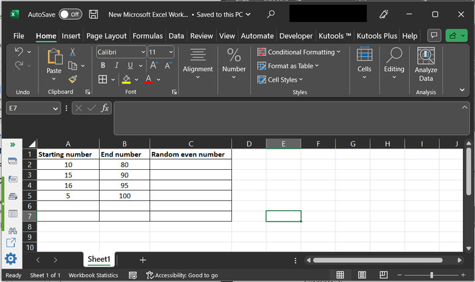Toggle Bold formatting
This screenshot has height=282, width=475.
tap(103, 66)
